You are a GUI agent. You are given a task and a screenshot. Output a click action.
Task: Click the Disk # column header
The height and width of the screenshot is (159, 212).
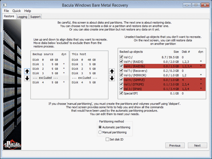[x=186, y=52]
